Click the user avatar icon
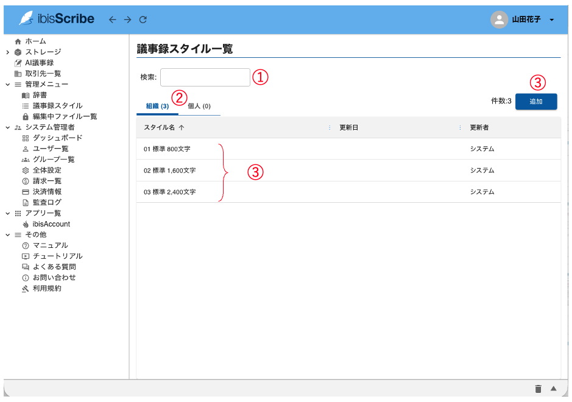Viewport: 572px width, 402px height. (499, 19)
